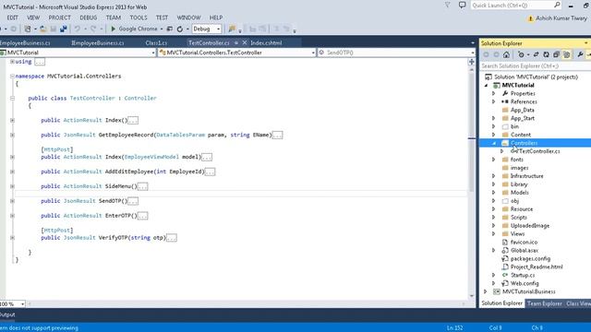Viewport: 591px width, 332px height.
Task: Expand the GetEmployeeRecord method body
Action: [12, 135]
